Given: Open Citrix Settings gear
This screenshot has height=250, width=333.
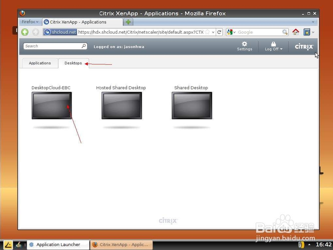Looking at the screenshot, I should click(244, 44).
